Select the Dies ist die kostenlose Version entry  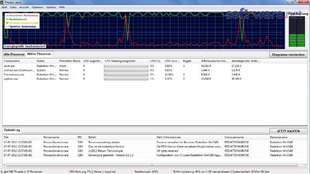tap(155, 147)
